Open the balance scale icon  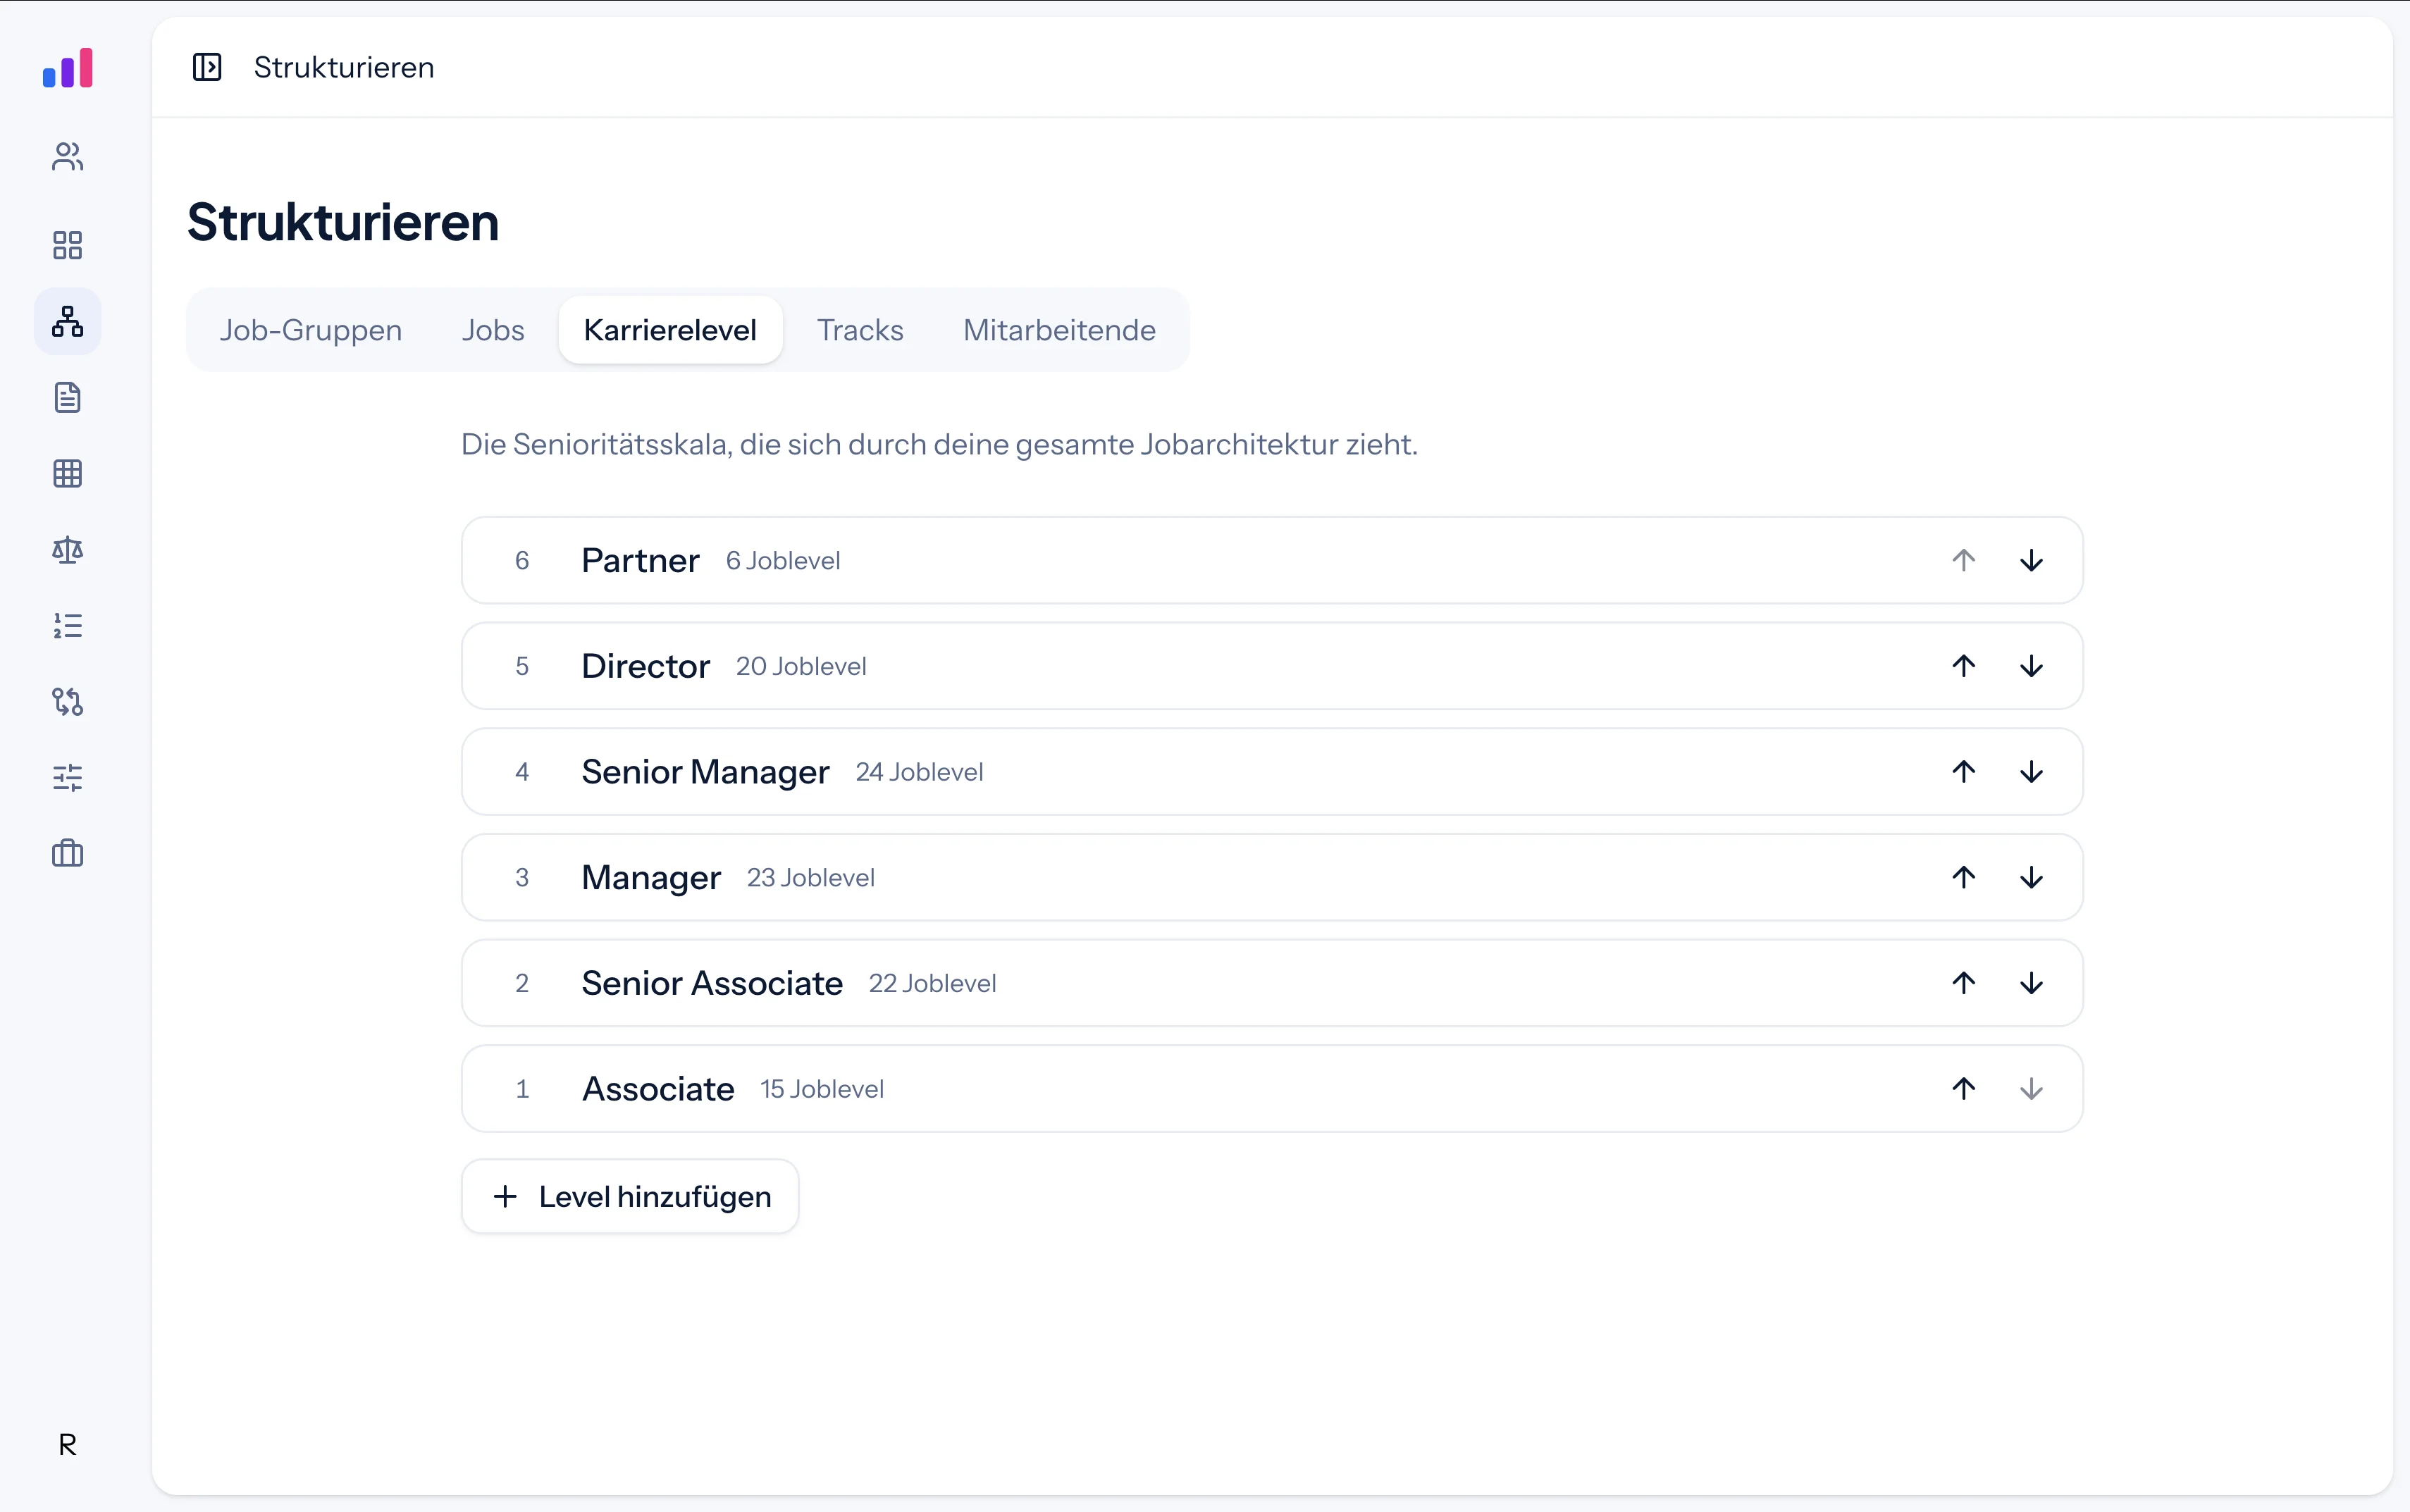(67, 549)
